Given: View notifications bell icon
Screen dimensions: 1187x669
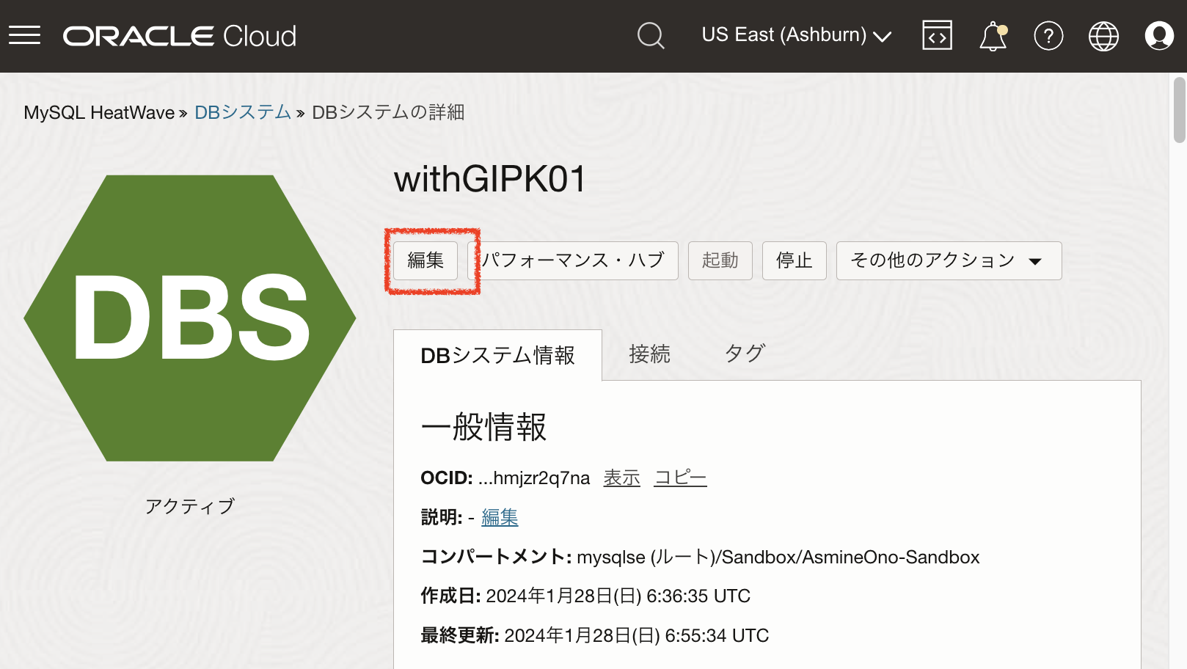Looking at the screenshot, I should point(993,36).
